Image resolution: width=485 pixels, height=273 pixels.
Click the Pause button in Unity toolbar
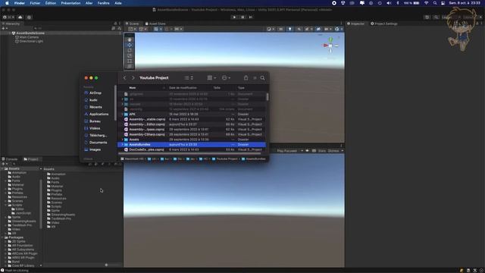(242, 17)
